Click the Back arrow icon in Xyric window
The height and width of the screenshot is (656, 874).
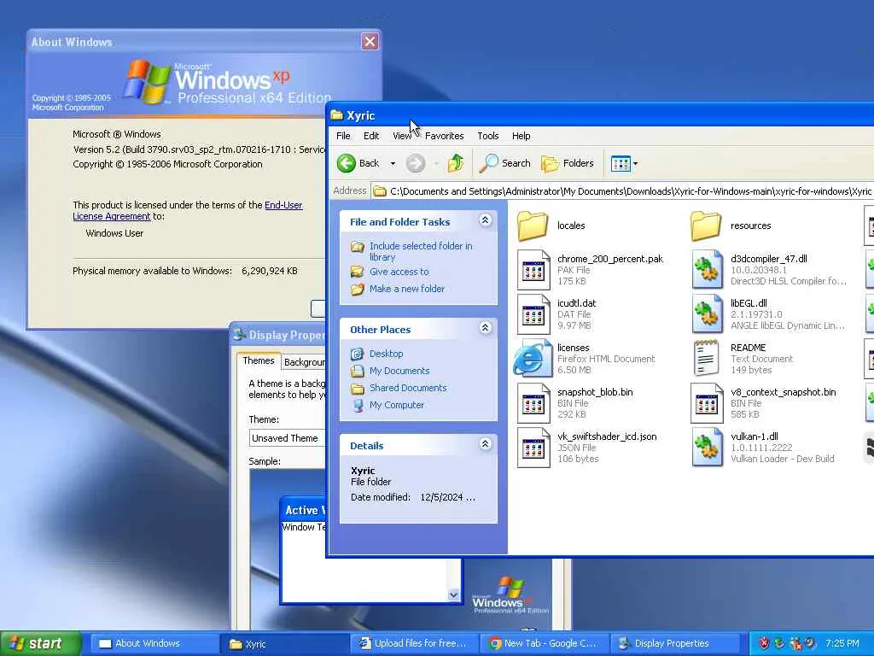[x=347, y=163]
